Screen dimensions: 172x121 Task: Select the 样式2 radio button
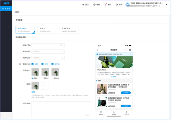(x=42, y=78)
